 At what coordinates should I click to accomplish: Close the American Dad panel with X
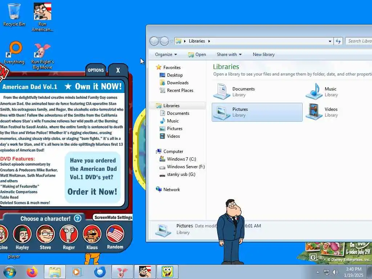118,70
